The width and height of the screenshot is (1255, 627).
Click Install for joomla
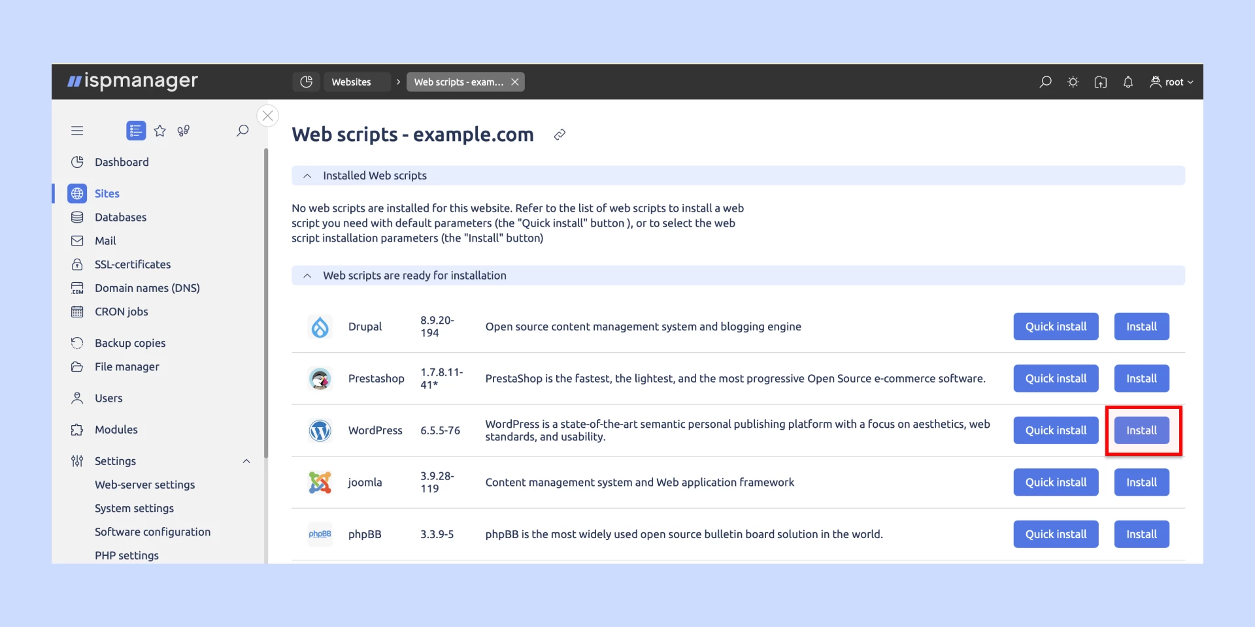coord(1141,483)
